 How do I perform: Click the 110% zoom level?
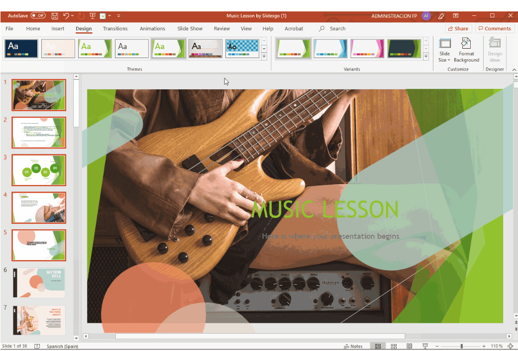497,346
